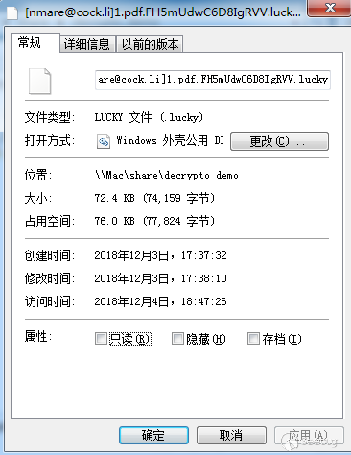Click the location path \\Mac\share\decrypto_demo
The image size is (351, 455).
tap(167, 175)
